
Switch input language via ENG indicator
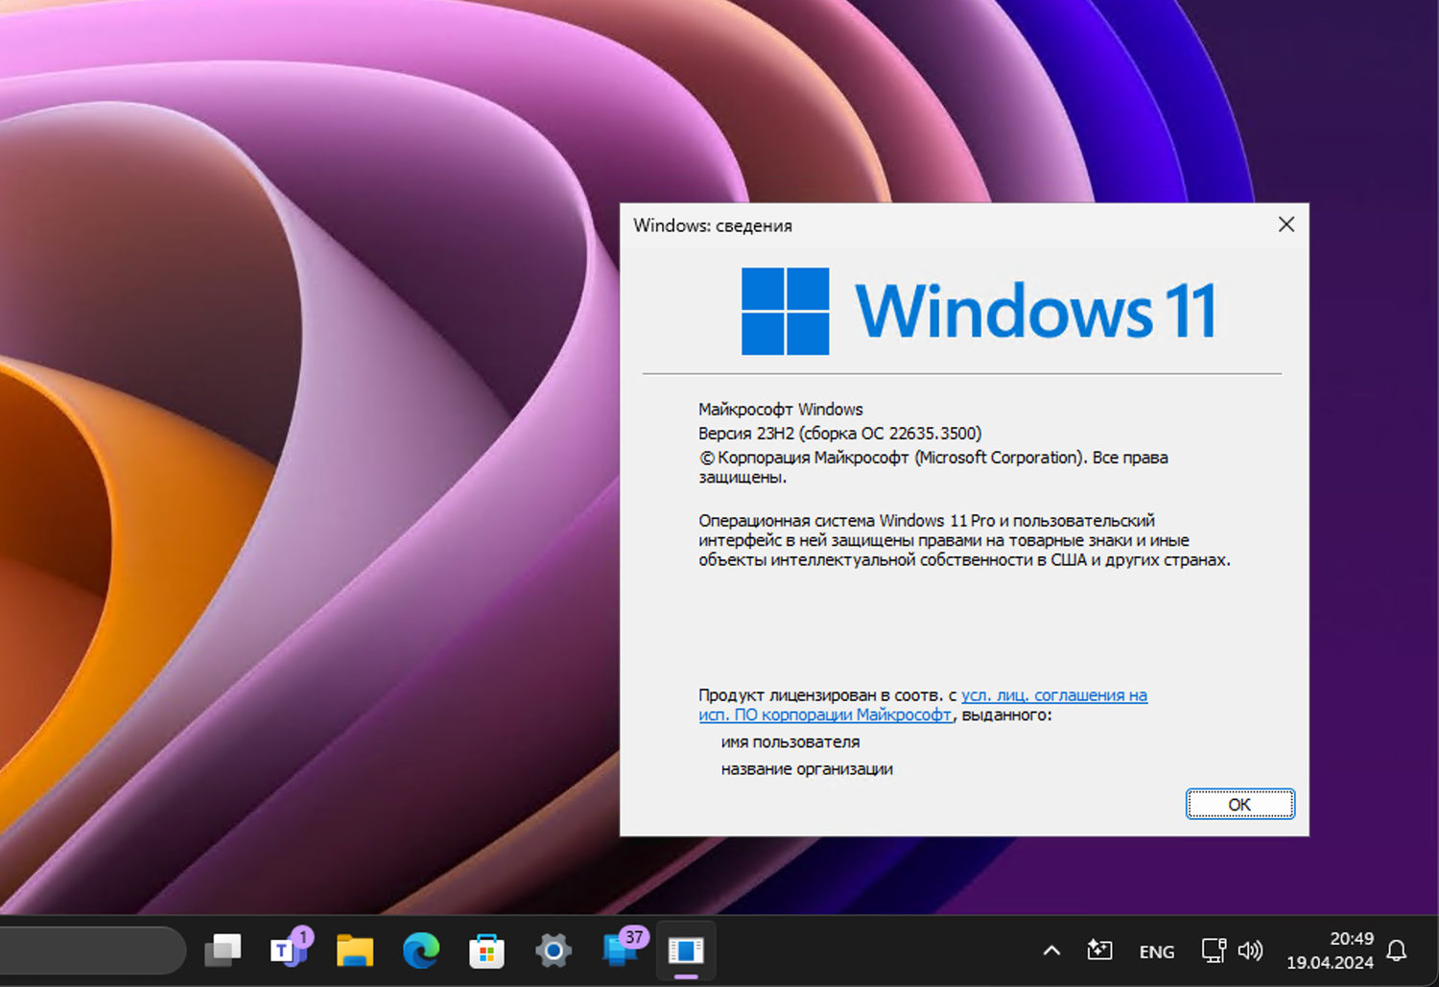[1156, 951]
